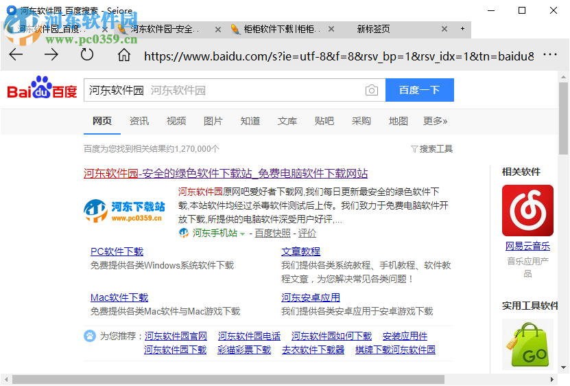
Task: Open the three-dot browser menu
Action: [x=550, y=55]
